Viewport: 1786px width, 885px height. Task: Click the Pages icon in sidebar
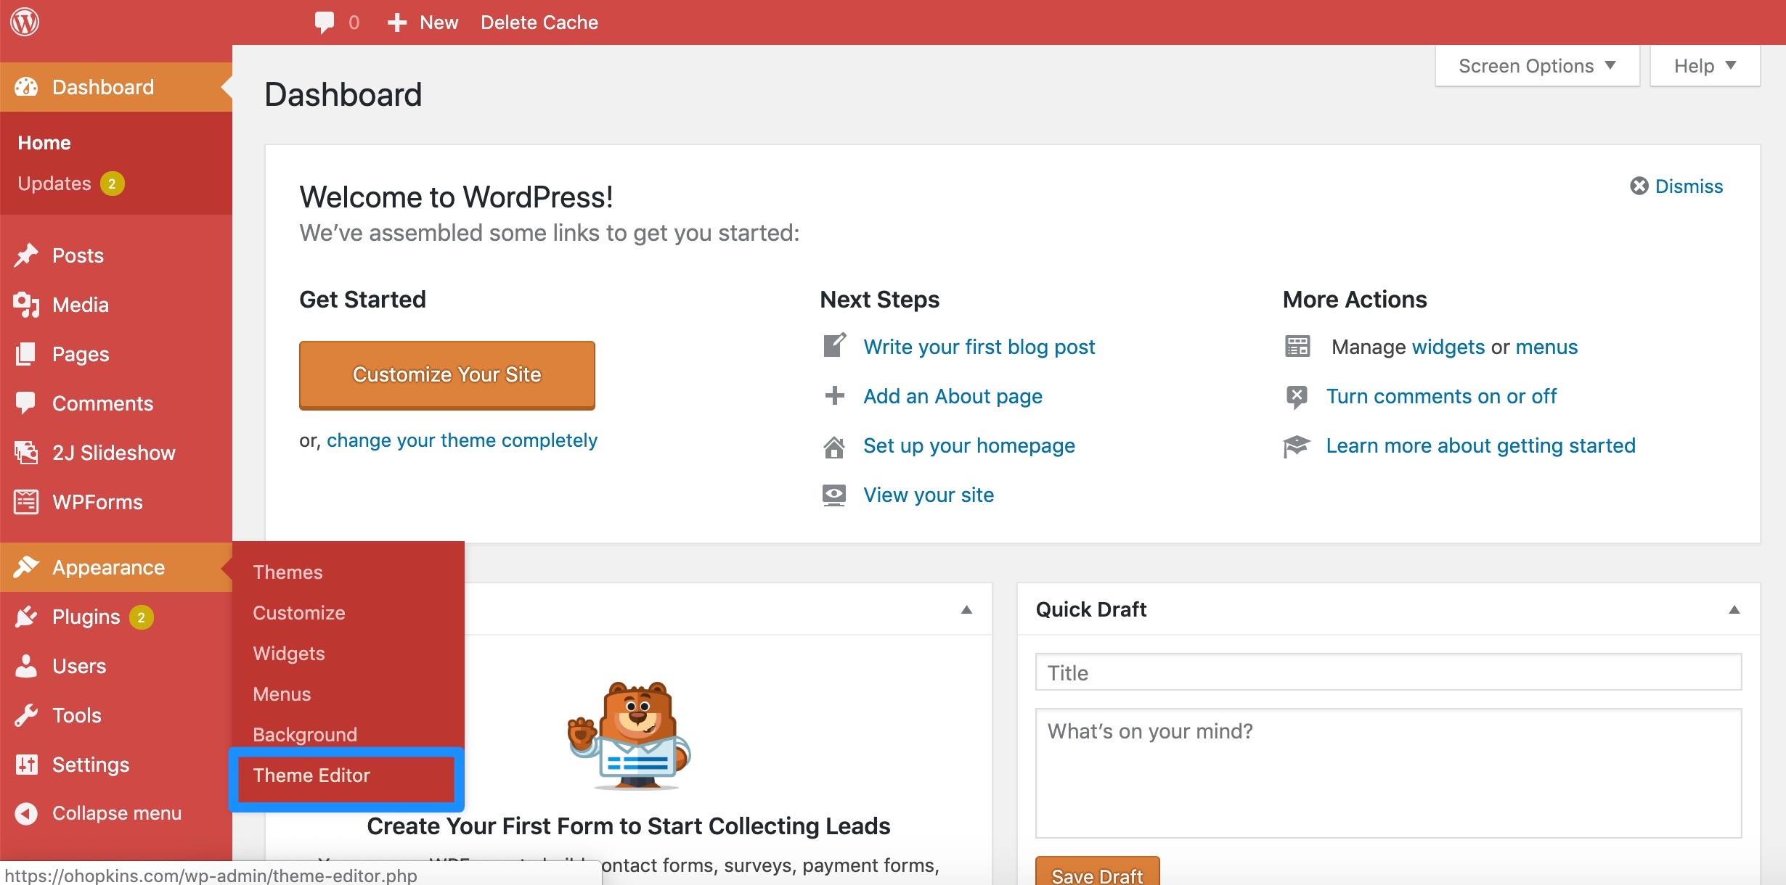coord(26,354)
